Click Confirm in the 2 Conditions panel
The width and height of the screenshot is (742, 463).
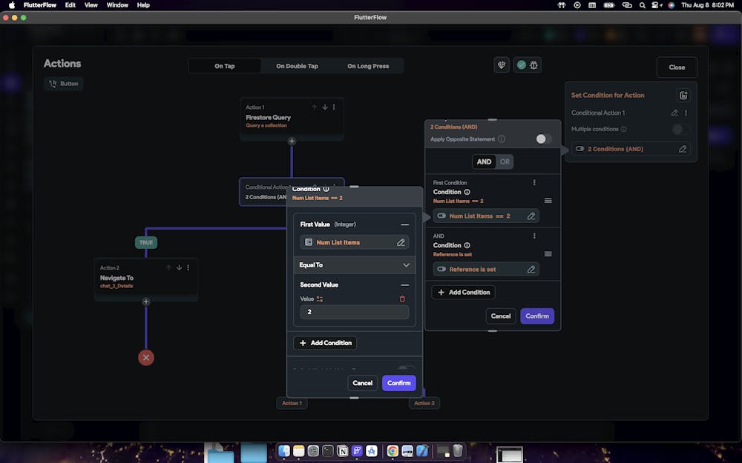click(537, 316)
